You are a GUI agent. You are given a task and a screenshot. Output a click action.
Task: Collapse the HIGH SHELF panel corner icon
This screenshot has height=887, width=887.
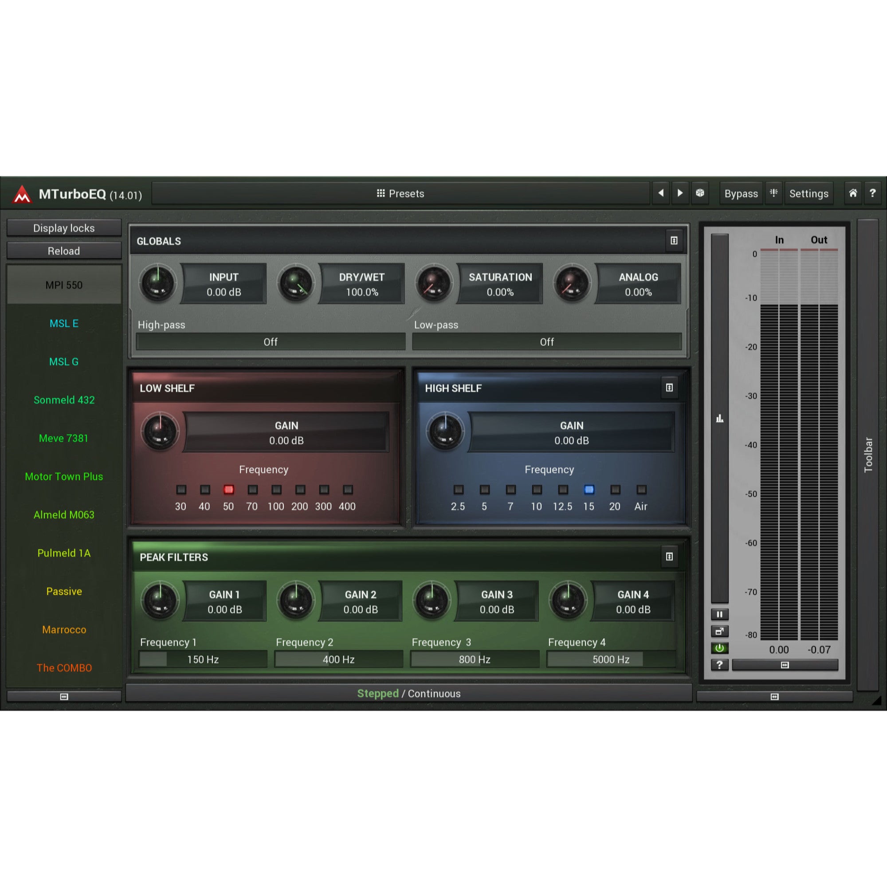tap(669, 388)
